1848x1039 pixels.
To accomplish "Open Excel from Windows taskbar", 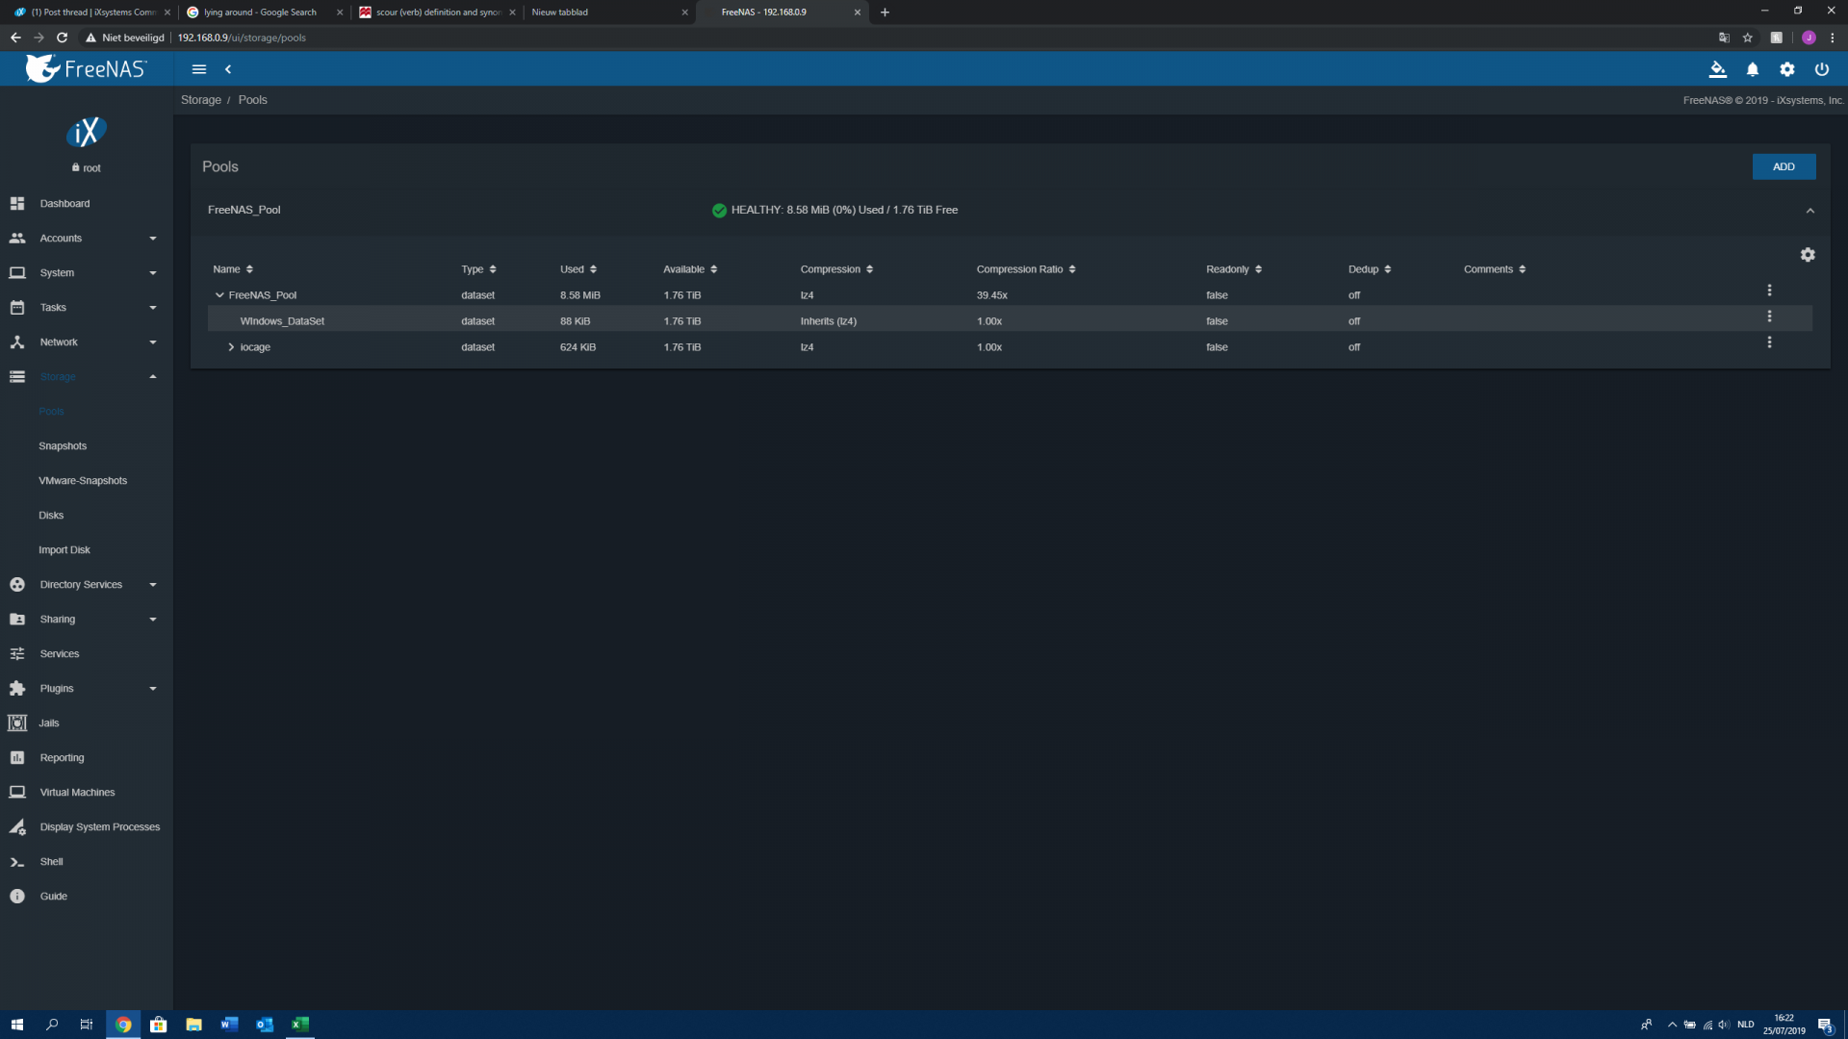I will click(300, 1025).
